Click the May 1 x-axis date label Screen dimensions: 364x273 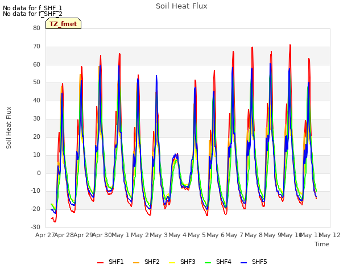[x=121, y=235]
